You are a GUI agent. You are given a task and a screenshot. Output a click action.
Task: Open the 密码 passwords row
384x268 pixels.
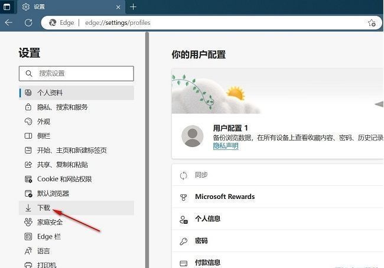coord(202,241)
